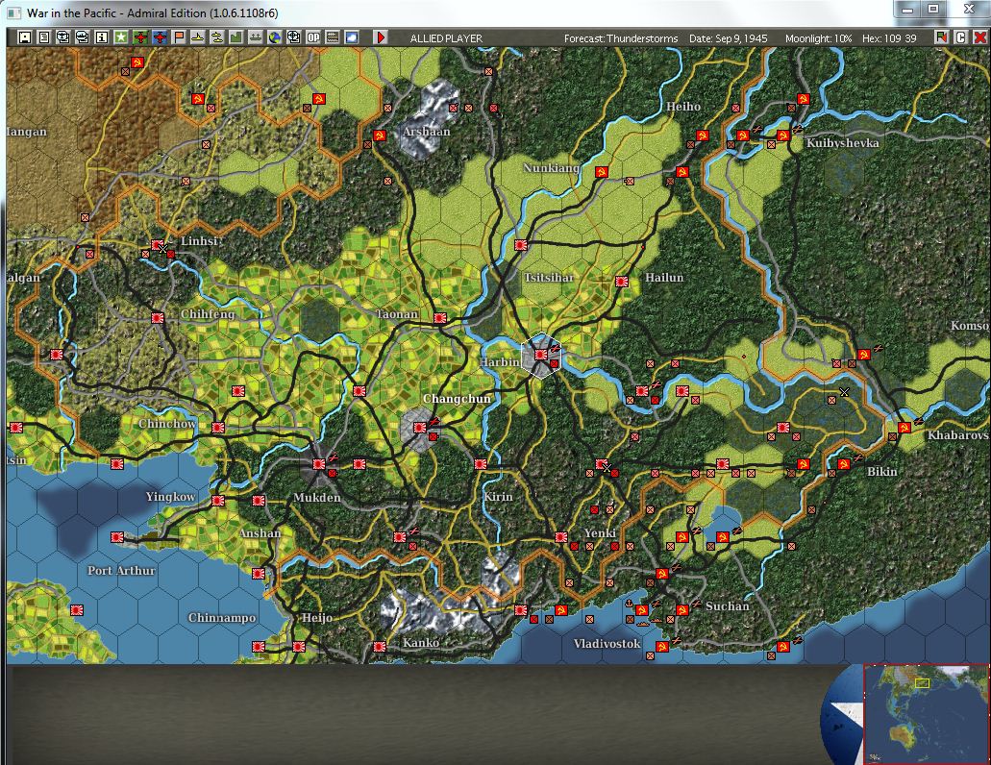Select the Soviet base icon near Bikin
The width and height of the screenshot is (991, 765).
[843, 464]
